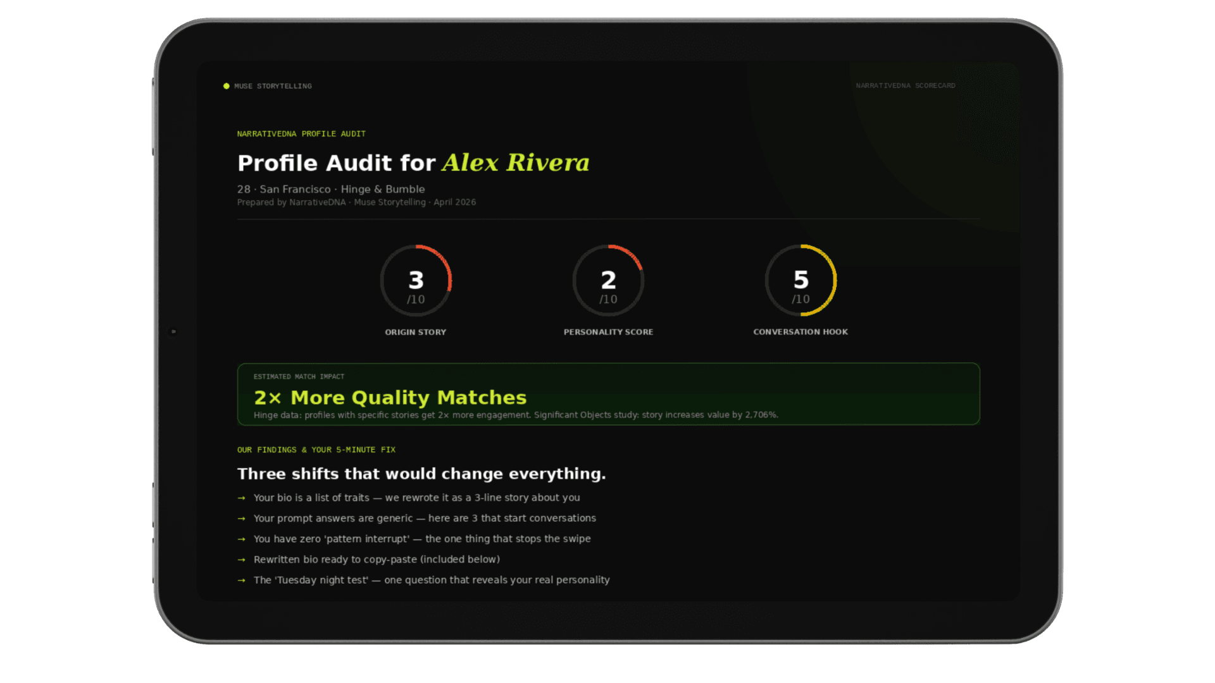This screenshot has width=1215, height=683.
Task: Click the 'Hinge & Bumble' subtitle text
Action: point(382,189)
